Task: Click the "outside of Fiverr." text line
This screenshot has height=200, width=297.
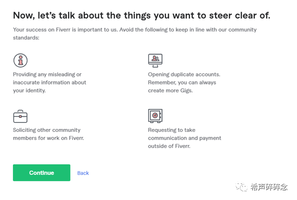Action: (169, 146)
